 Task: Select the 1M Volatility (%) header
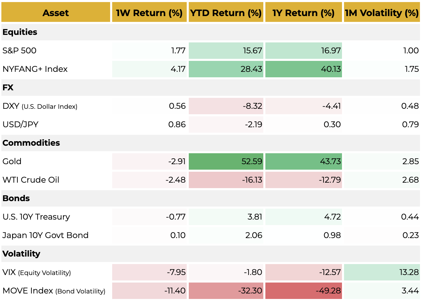click(x=382, y=13)
